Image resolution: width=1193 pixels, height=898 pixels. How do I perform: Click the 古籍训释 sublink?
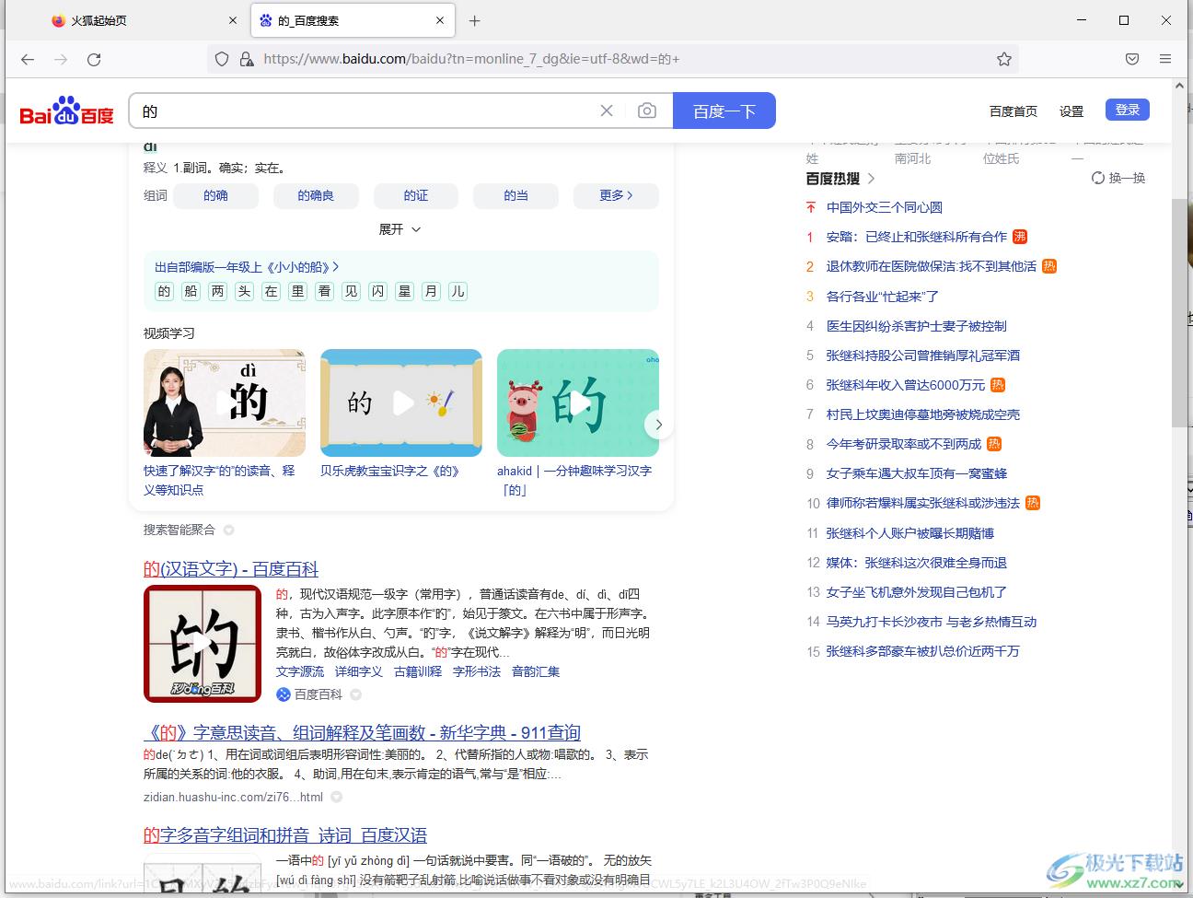pos(418,671)
